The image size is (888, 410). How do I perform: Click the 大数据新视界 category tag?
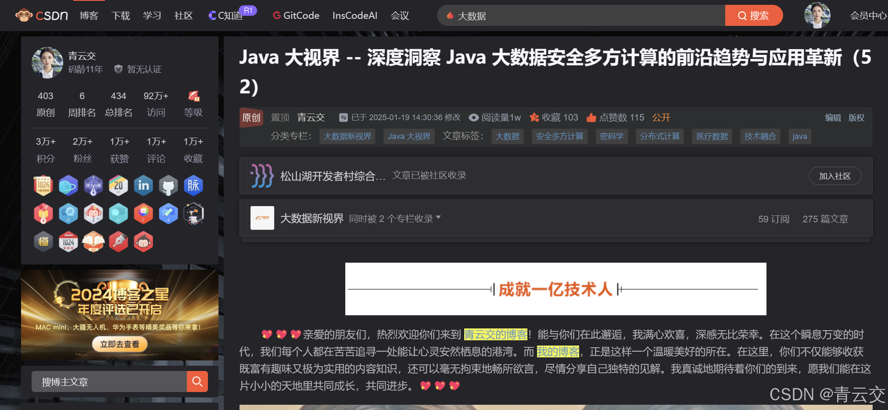(347, 136)
